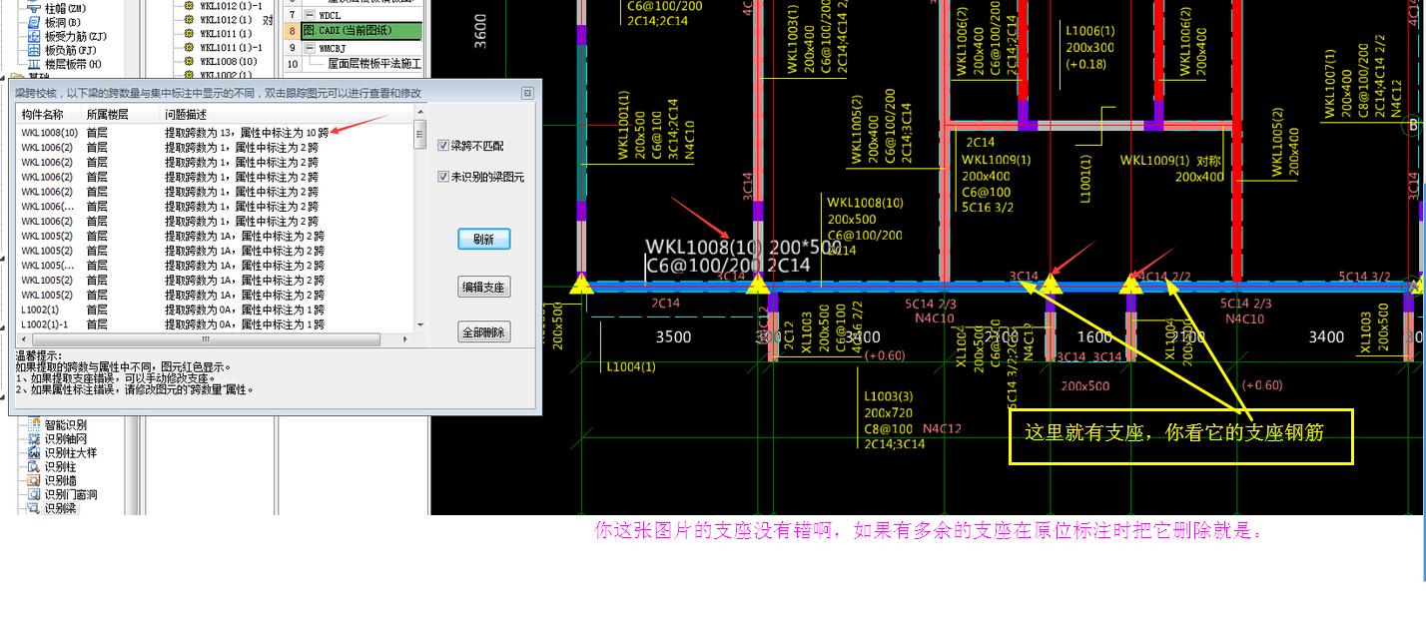Click the WKL1008(10) 200*500 beam label on canvas

click(743, 247)
